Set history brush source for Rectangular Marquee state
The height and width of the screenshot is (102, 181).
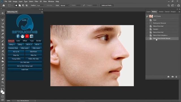tap(147, 23)
